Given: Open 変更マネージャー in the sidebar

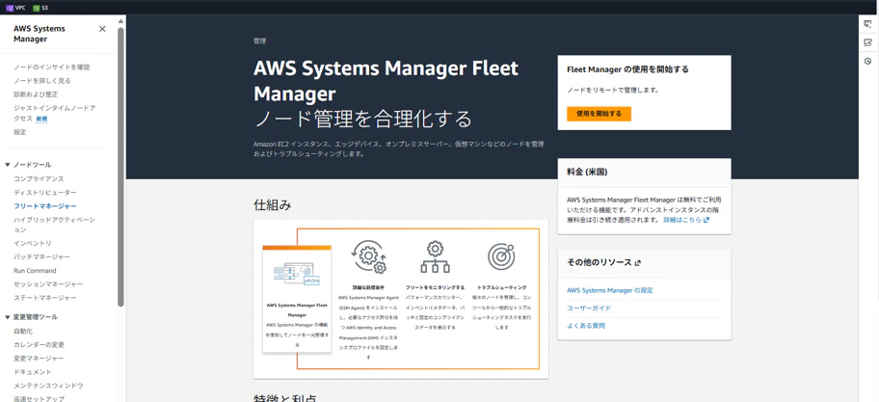Looking at the screenshot, I should (x=39, y=359).
